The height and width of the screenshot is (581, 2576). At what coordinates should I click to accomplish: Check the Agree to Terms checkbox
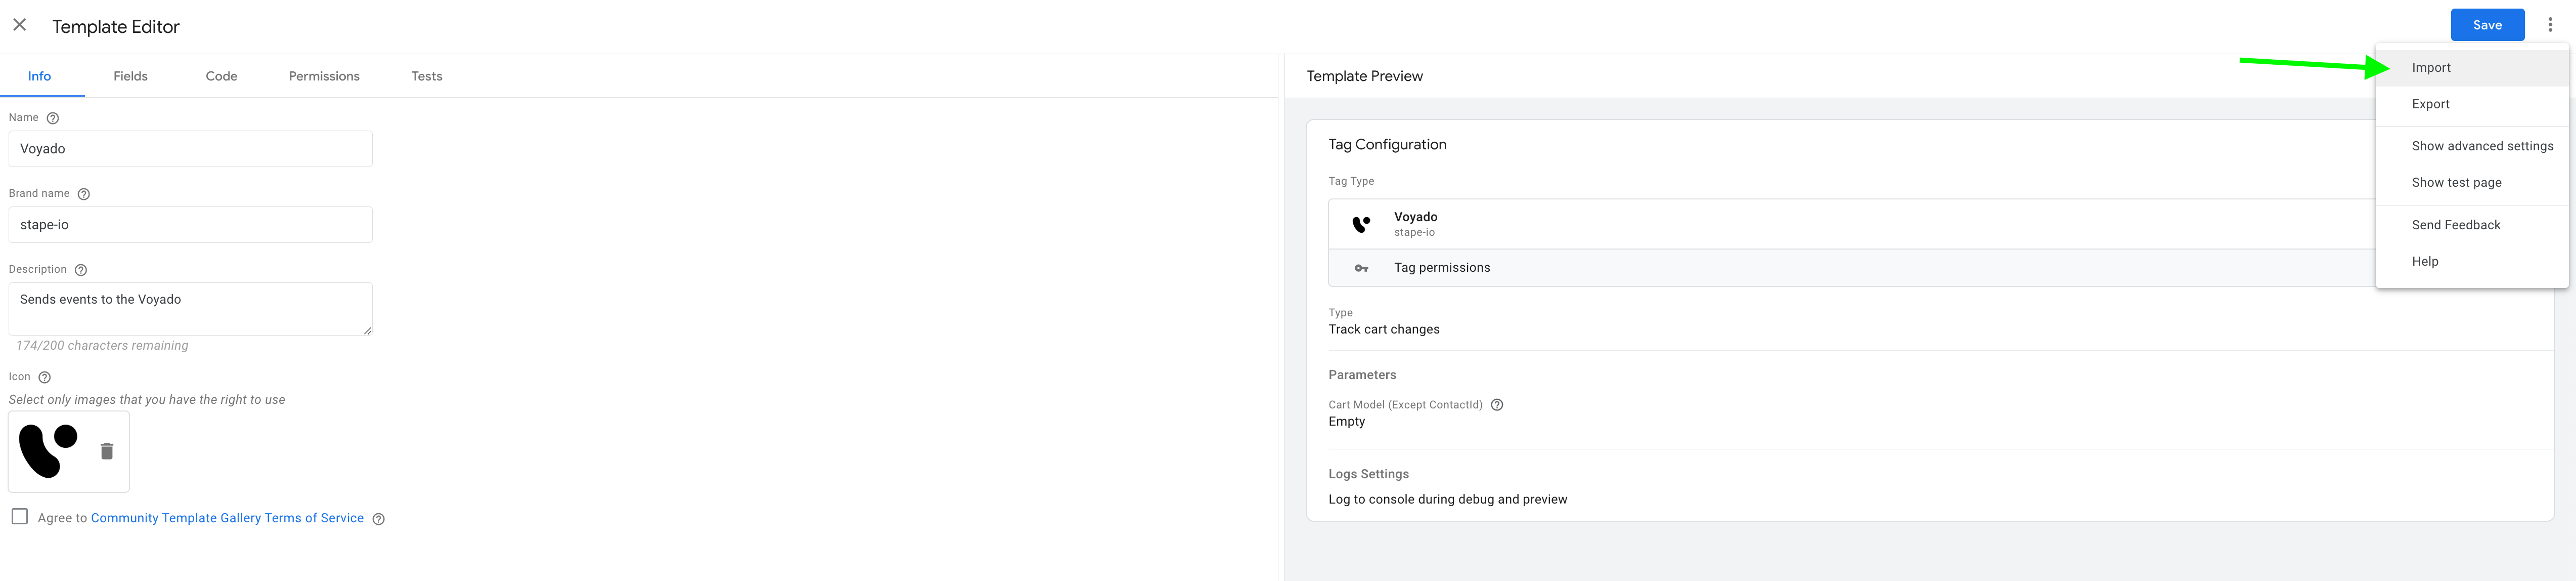pyautogui.click(x=20, y=517)
